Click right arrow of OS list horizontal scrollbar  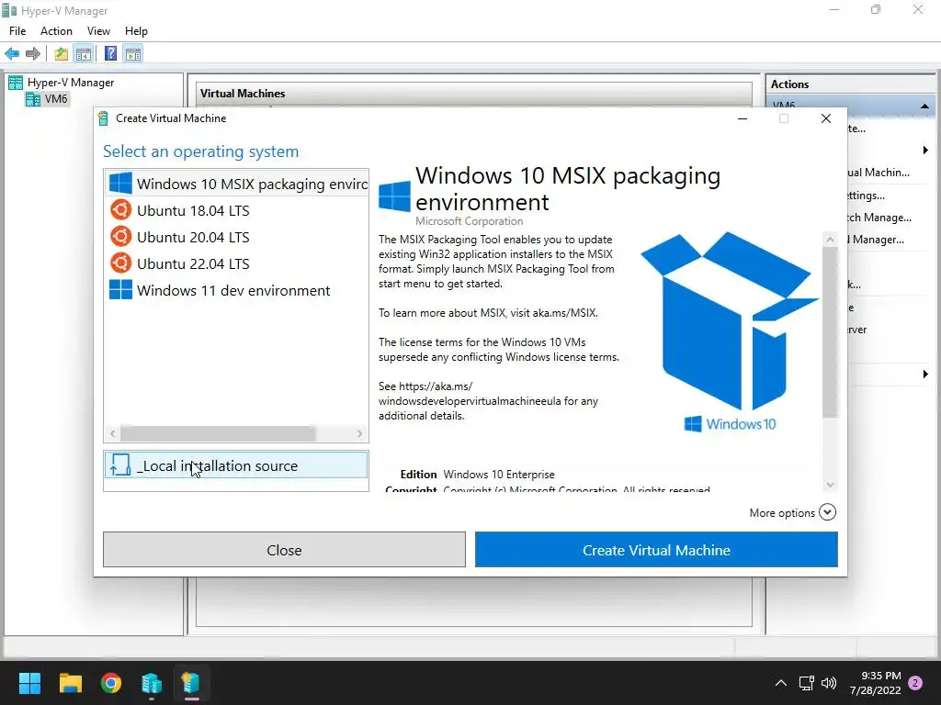click(359, 433)
